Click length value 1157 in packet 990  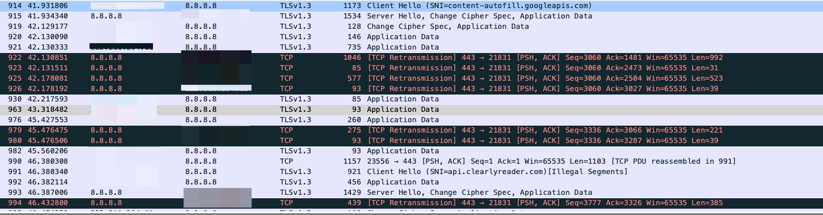click(x=352, y=161)
